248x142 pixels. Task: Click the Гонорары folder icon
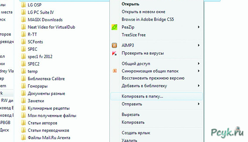[x=23, y=86]
